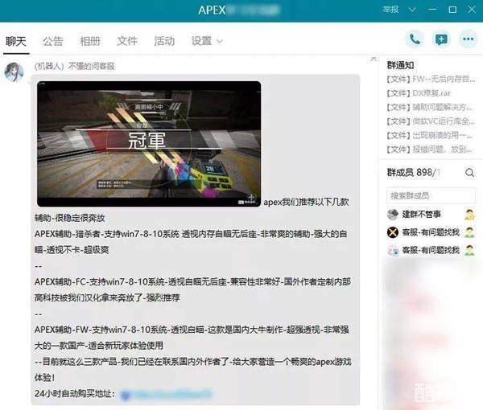Viewport: 483px width, 410px height.
Task: Go to the 文件 files tab
Action: click(x=127, y=41)
